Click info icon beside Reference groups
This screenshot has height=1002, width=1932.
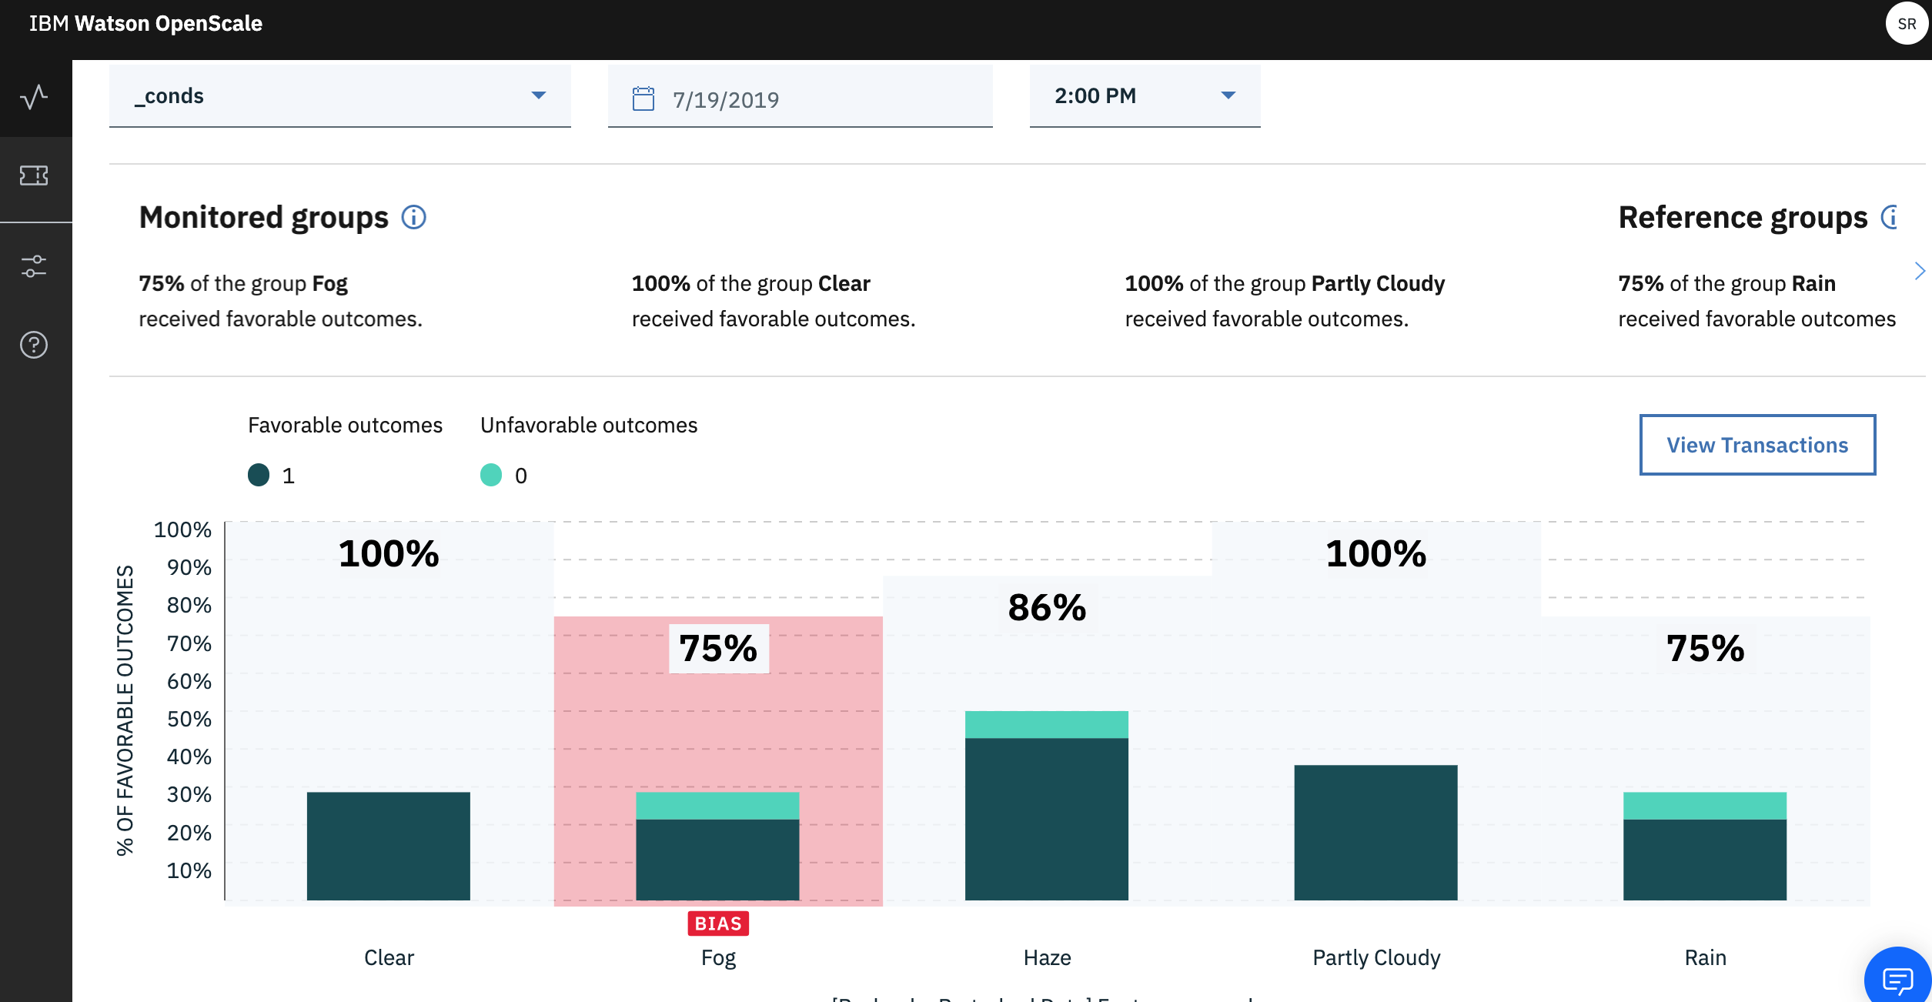click(x=1890, y=218)
